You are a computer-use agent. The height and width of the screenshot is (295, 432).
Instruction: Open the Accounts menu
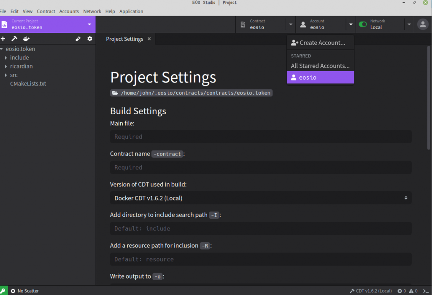69,11
